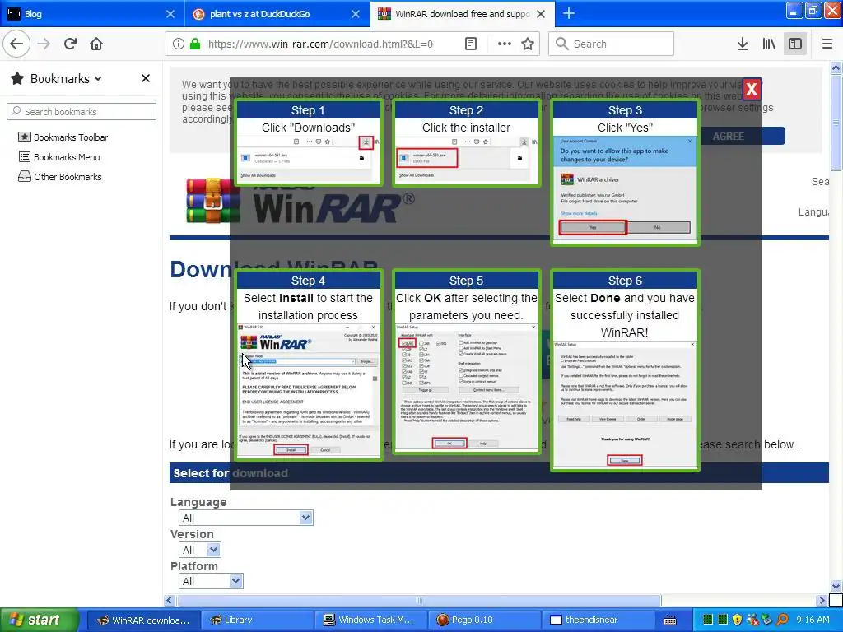Click the horizontal scrollbar thumb
843x632 pixels.
point(419,600)
